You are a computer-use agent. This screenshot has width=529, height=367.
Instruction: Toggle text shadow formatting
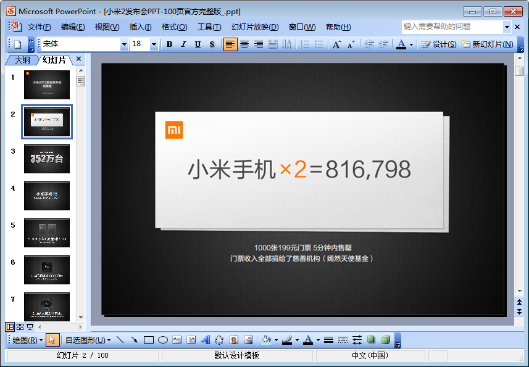212,44
